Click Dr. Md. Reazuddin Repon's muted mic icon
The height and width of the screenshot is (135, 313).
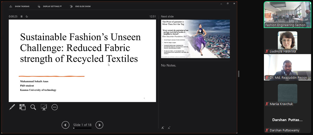point(267,78)
